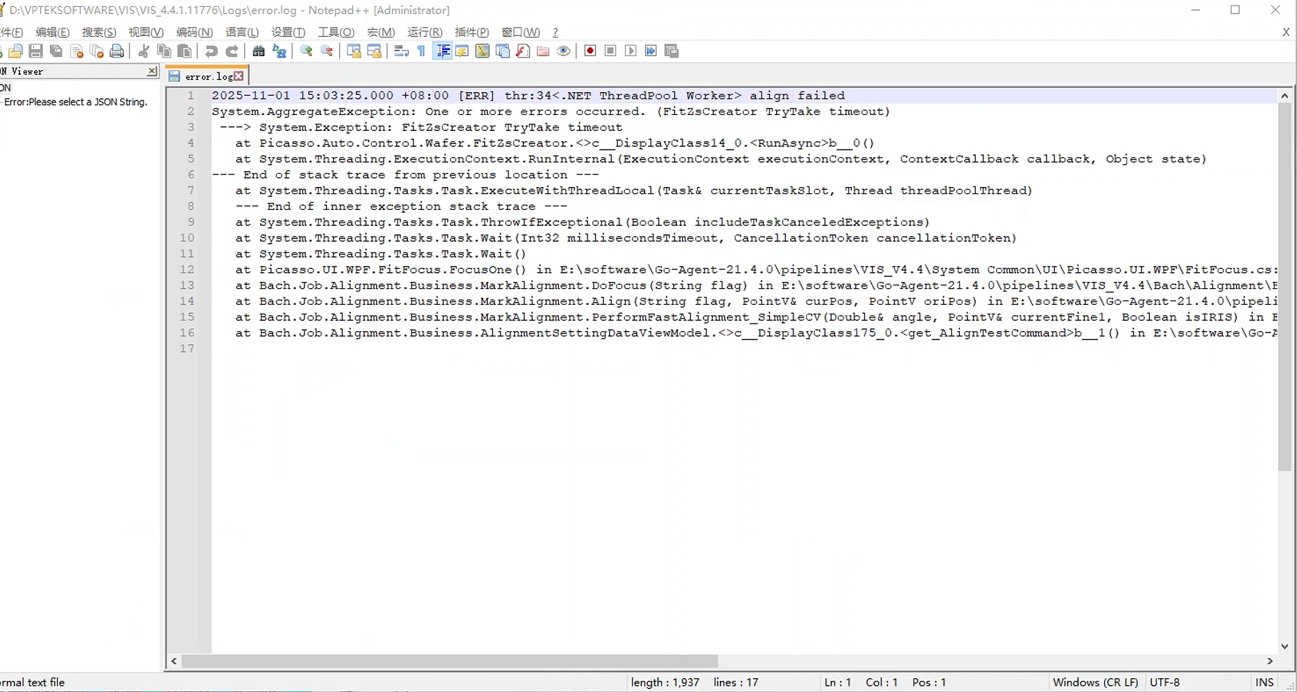
Task: Toggle Show All Characters pilcrow icon
Action: [x=421, y=51]
